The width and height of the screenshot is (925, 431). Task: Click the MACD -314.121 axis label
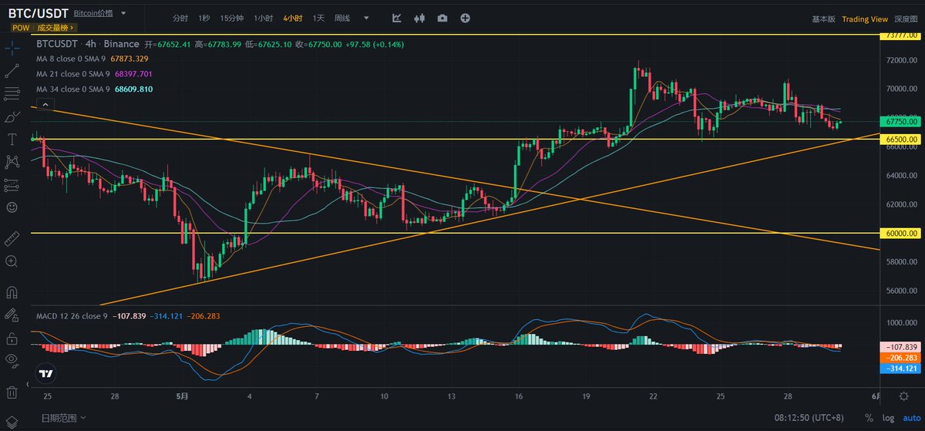[x=901, y=369]
